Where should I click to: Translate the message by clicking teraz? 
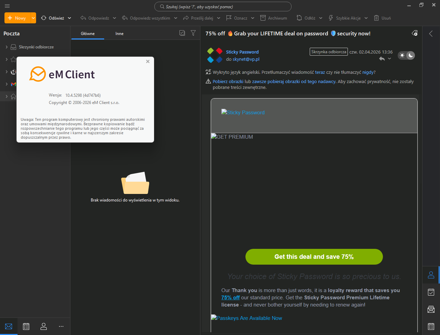320,72
